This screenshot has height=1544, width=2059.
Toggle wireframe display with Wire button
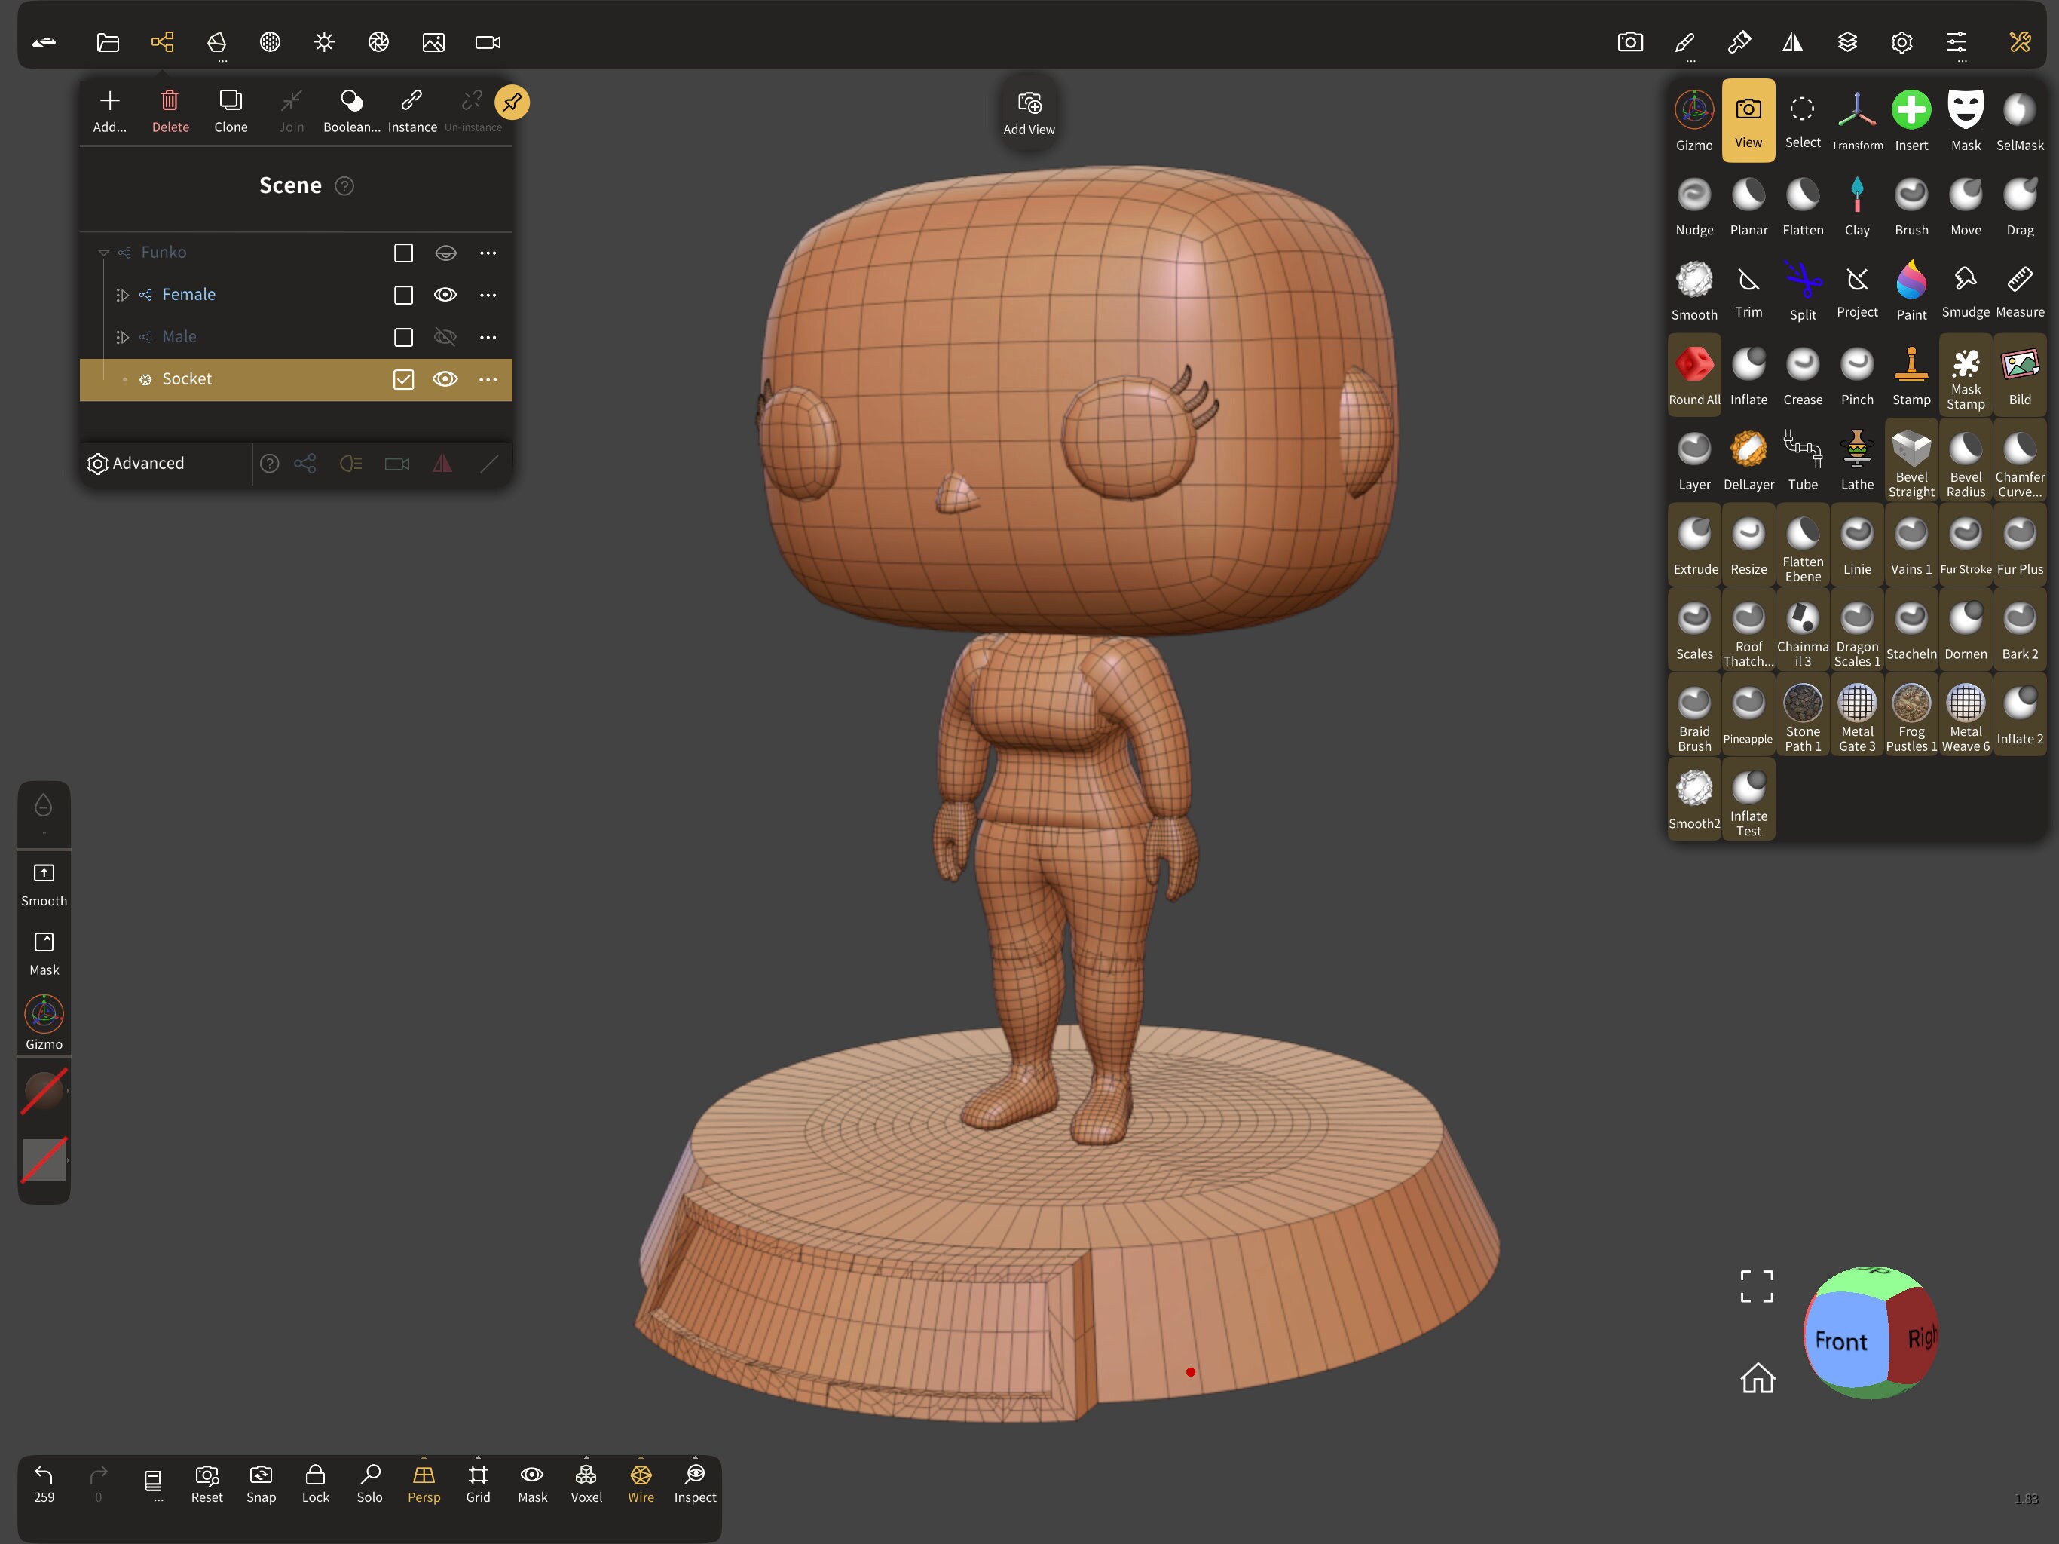pyautogui.click(x=641, y=1482)
